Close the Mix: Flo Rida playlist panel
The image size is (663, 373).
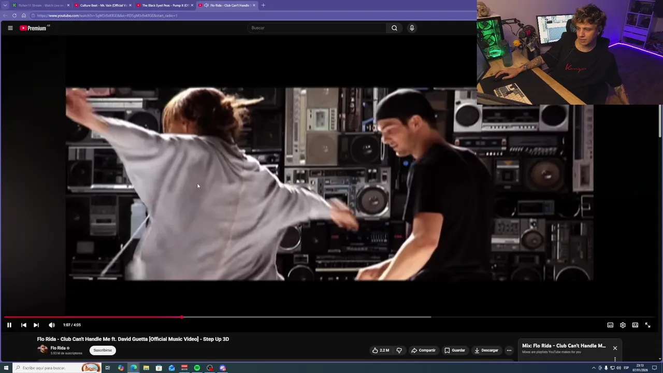[x=615, y=348]
